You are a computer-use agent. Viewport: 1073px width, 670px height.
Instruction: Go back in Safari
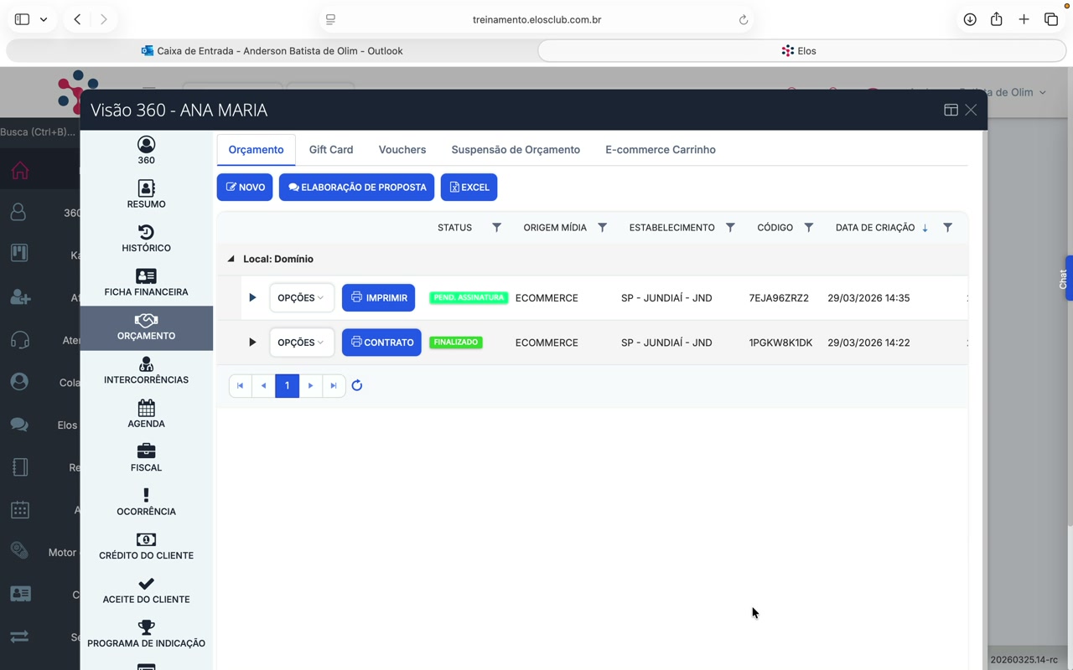click(x=77, y=19)
